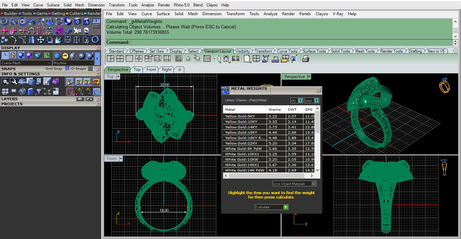
Task: Toggle the Grid Snap switch
Action: tap(68, 69)
